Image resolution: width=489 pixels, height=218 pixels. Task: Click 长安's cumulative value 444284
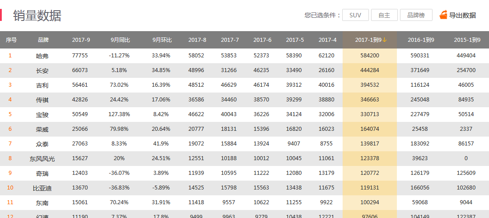(x=370, y=70)
